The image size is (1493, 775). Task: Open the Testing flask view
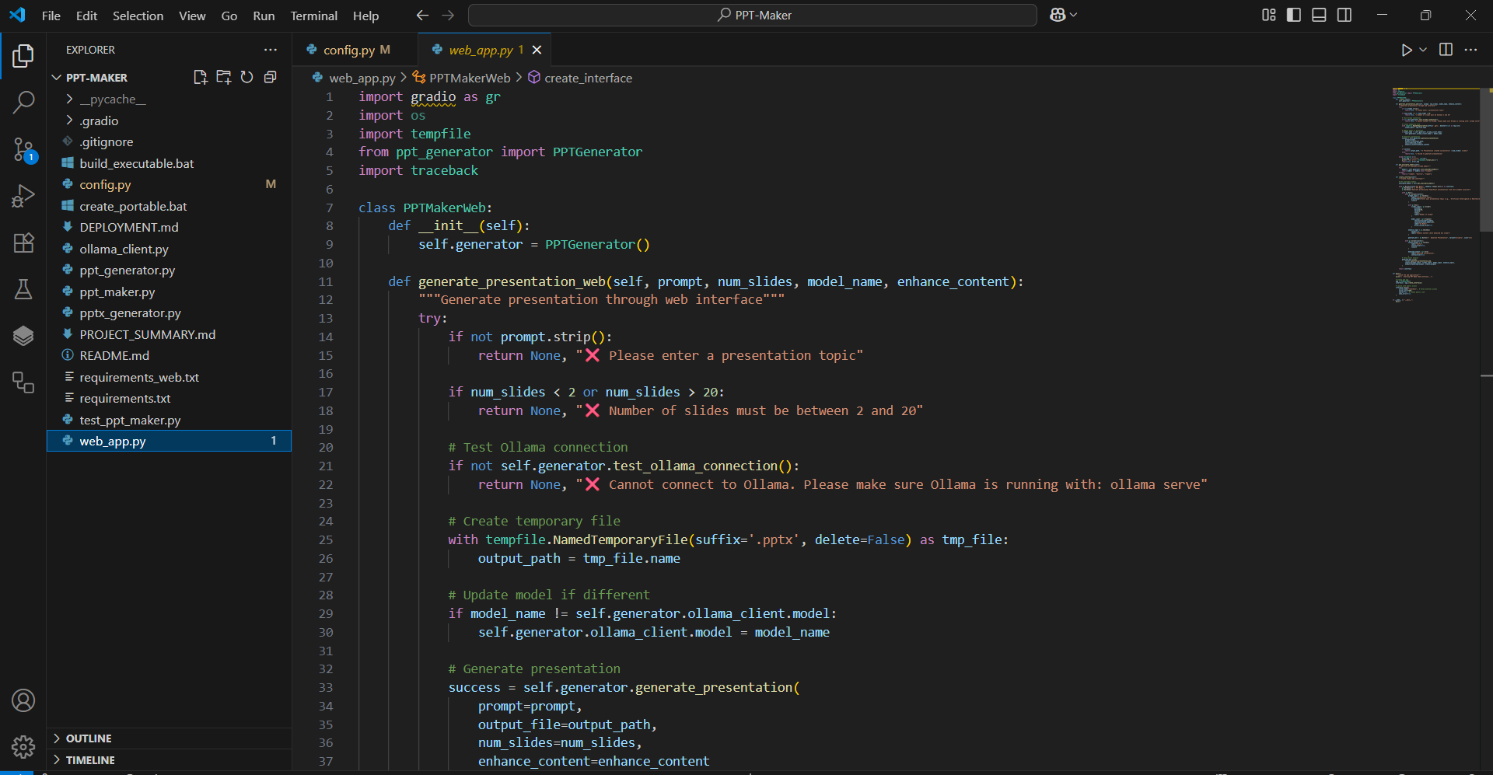[23, 289]
